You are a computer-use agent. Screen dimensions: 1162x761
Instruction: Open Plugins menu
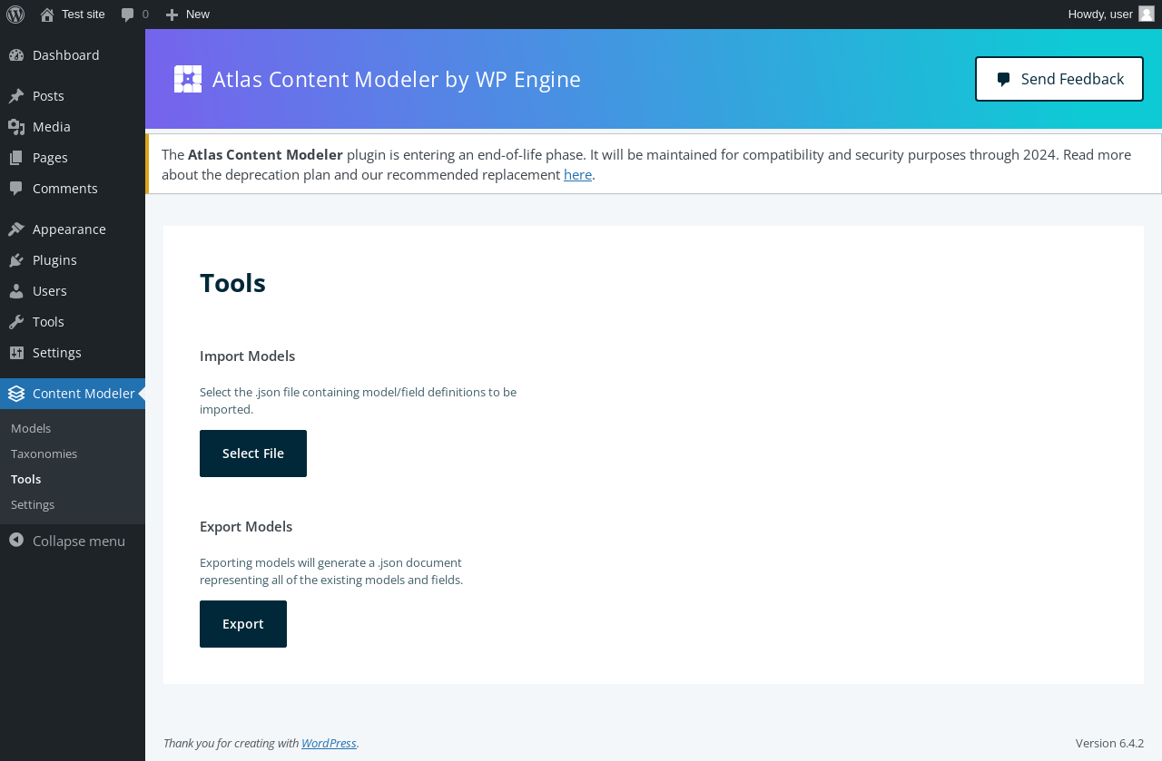coord(54,260)
